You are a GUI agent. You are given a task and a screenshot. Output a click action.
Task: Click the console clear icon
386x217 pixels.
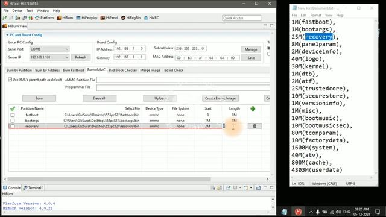pos(213,187)
